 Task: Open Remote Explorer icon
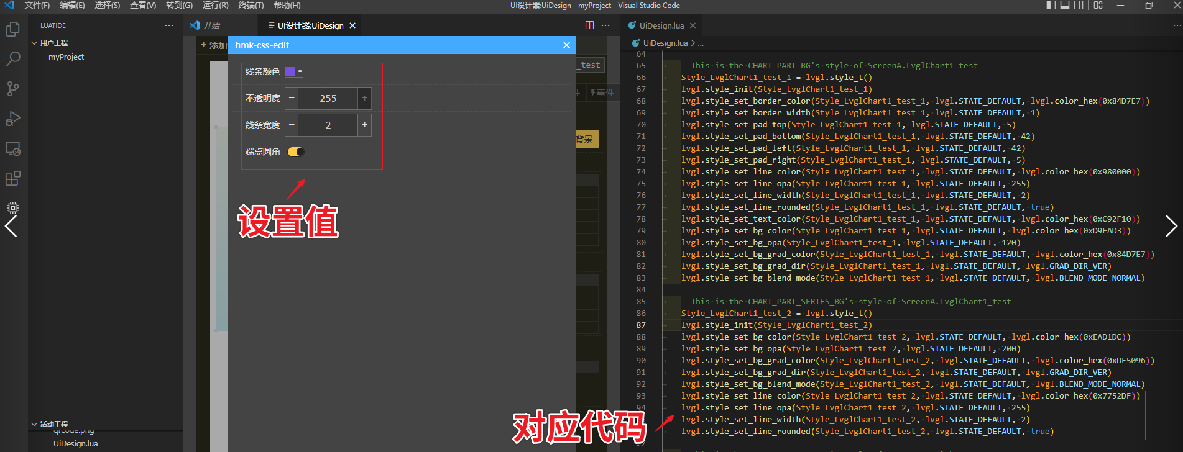[x=13, y=149]
